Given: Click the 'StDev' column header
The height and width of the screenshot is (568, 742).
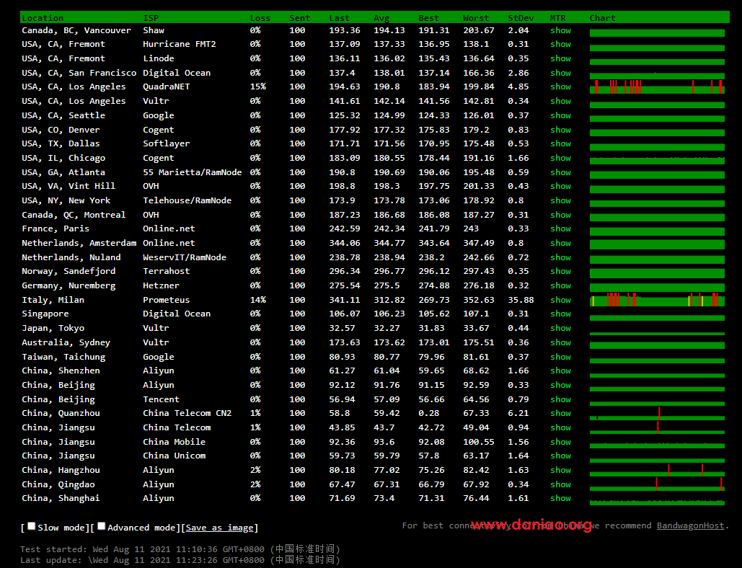Looking at the screenshot, I should tap(521, 18).
